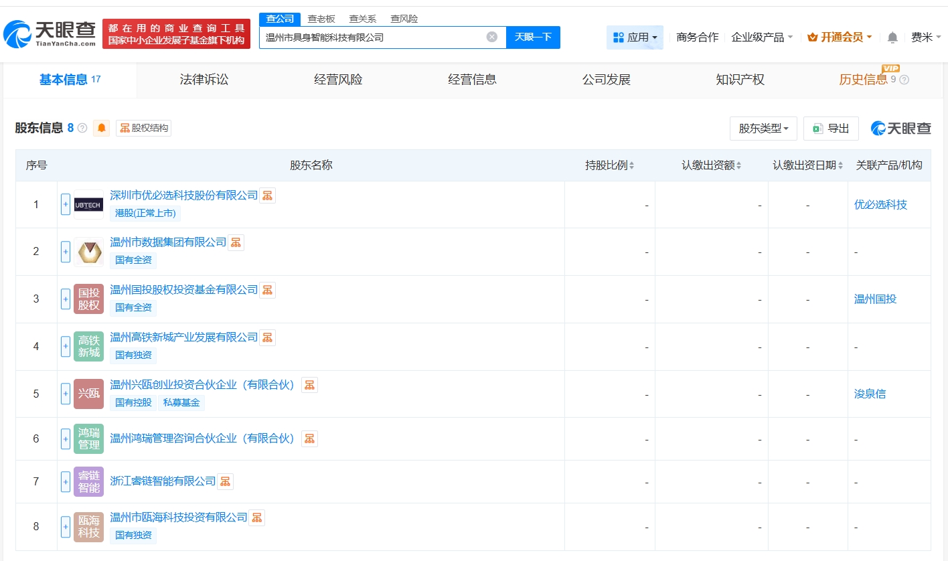Open the 开通会员 dropdown
Image resolution: width=948 pixels, height=561 pixels.
click(x=840, y=37)
